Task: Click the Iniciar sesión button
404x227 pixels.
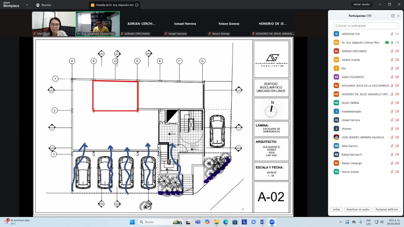Action: 361,5
